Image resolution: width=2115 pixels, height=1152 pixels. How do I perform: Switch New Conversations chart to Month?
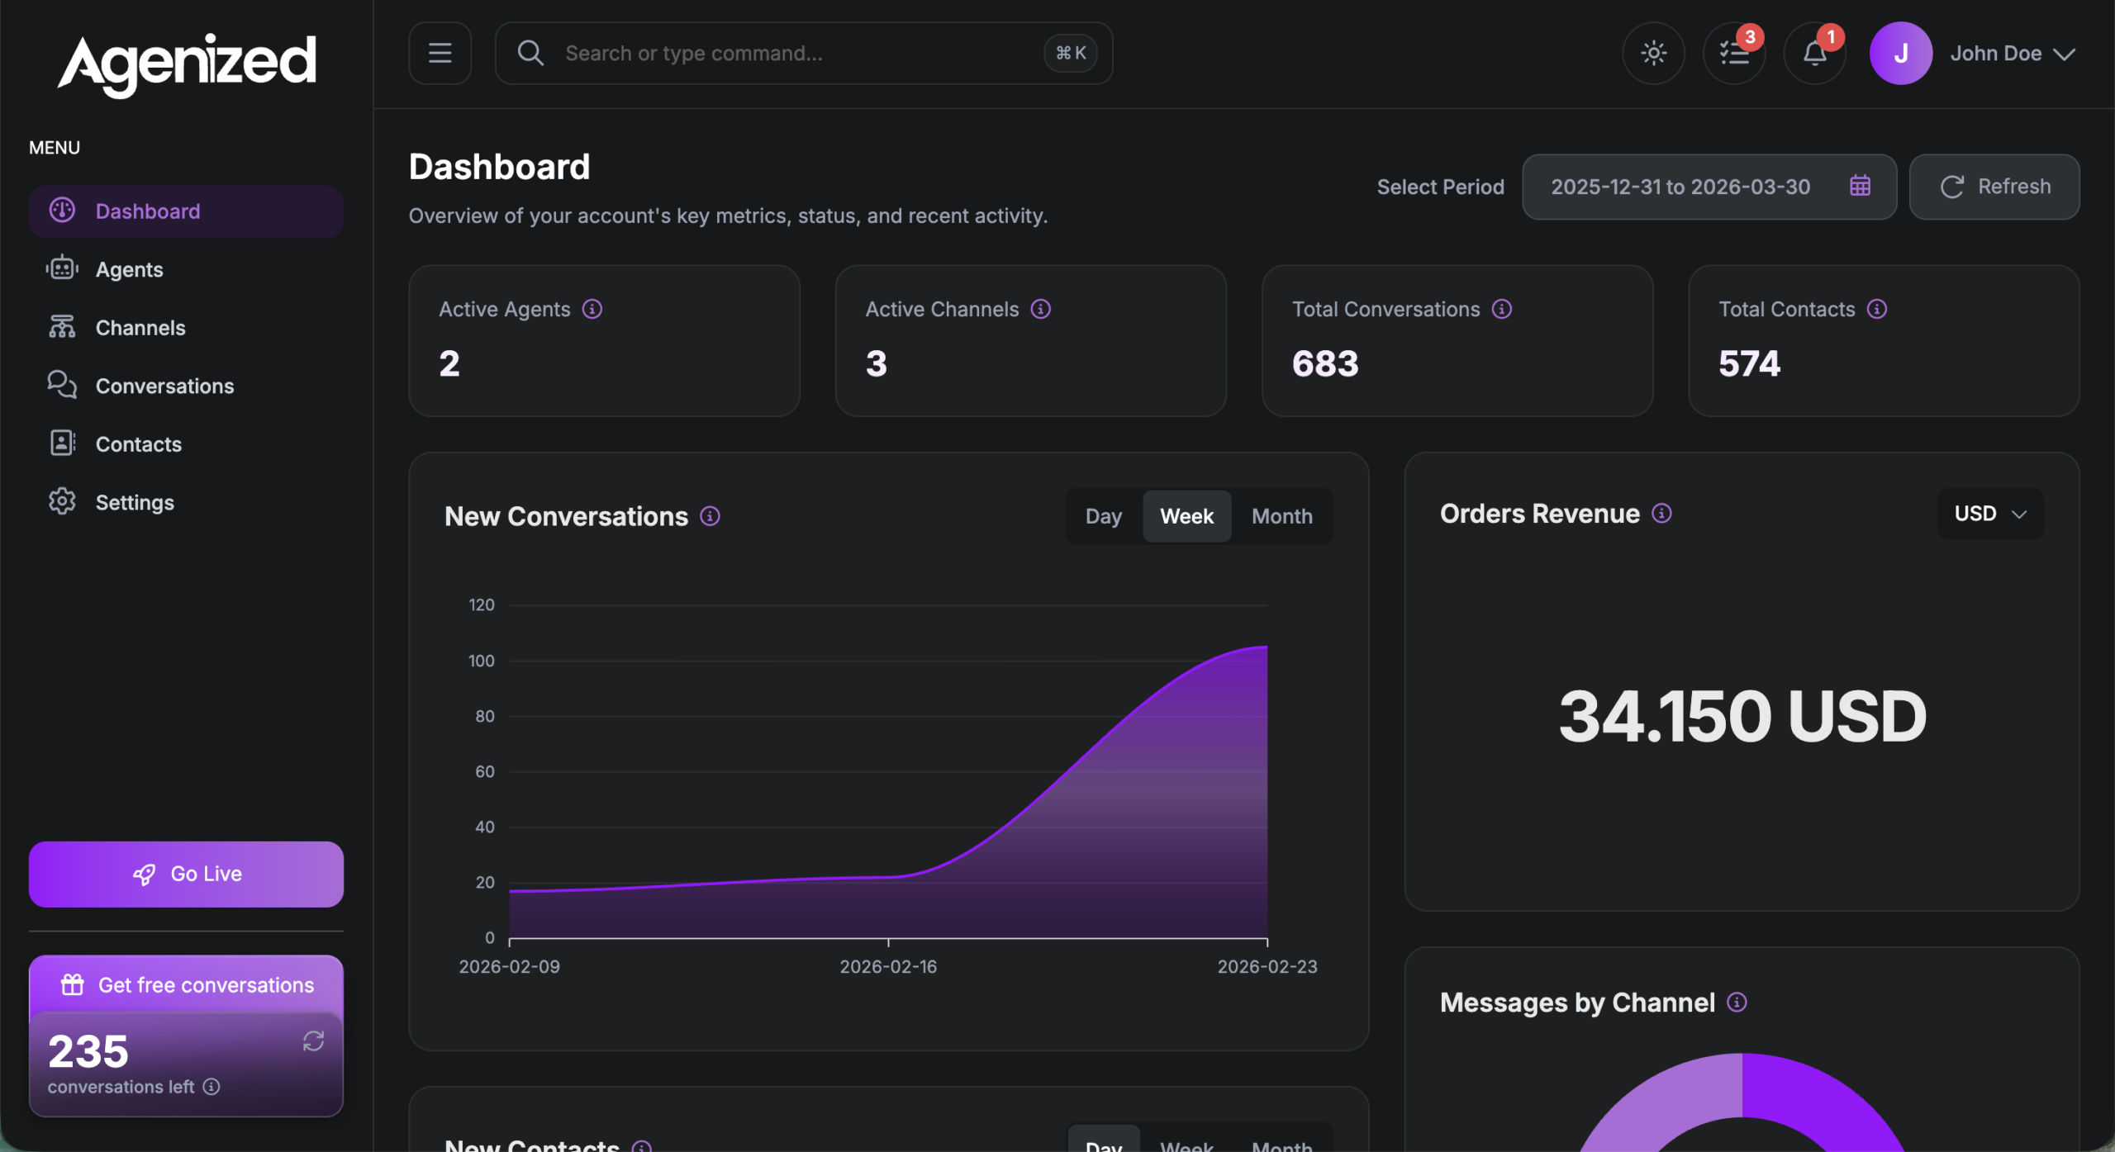pos(1281,516)
